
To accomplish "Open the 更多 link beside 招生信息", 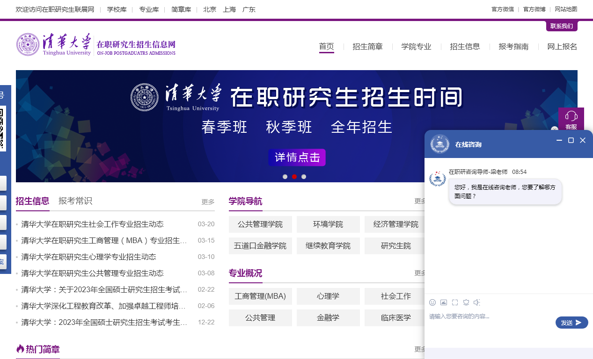I will point(208,201).
